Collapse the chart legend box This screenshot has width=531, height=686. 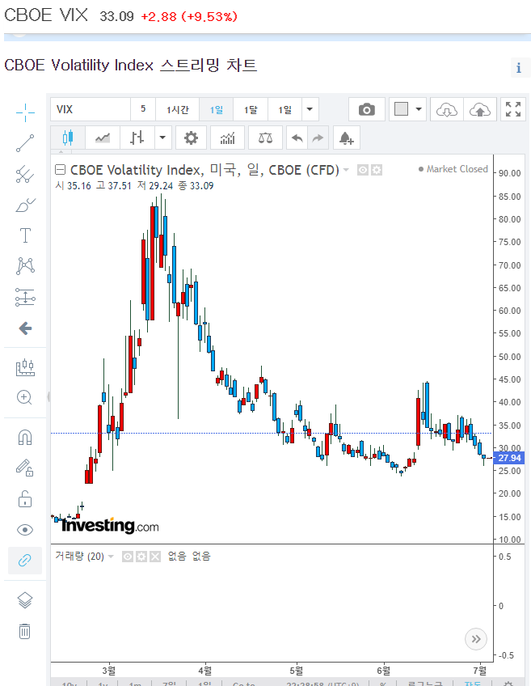point(60,170)
